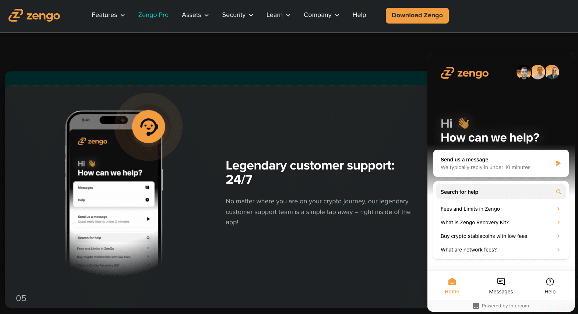This screenshot has height=314, width=578.
Task: Open What is Zengo Recovery Kit article
Action: click(501, 222)
